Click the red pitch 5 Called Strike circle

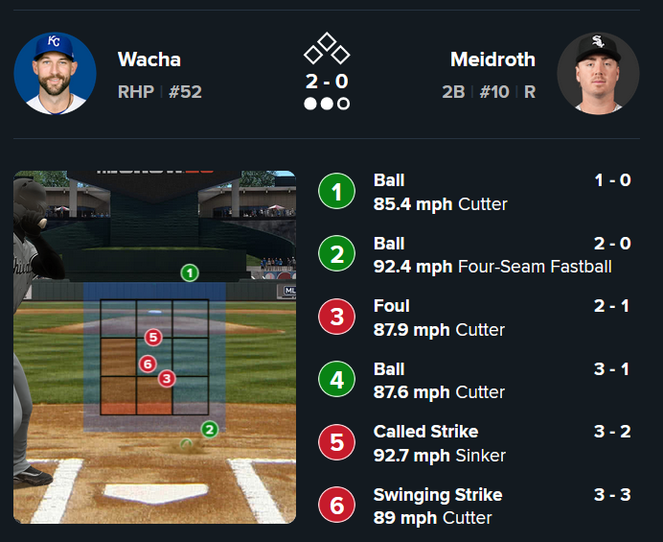pyautogui.click(x=336, y=443)
